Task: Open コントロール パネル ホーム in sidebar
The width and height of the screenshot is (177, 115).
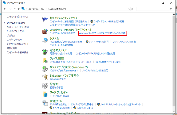Action: pyautogui.click(x=18, y=17)
